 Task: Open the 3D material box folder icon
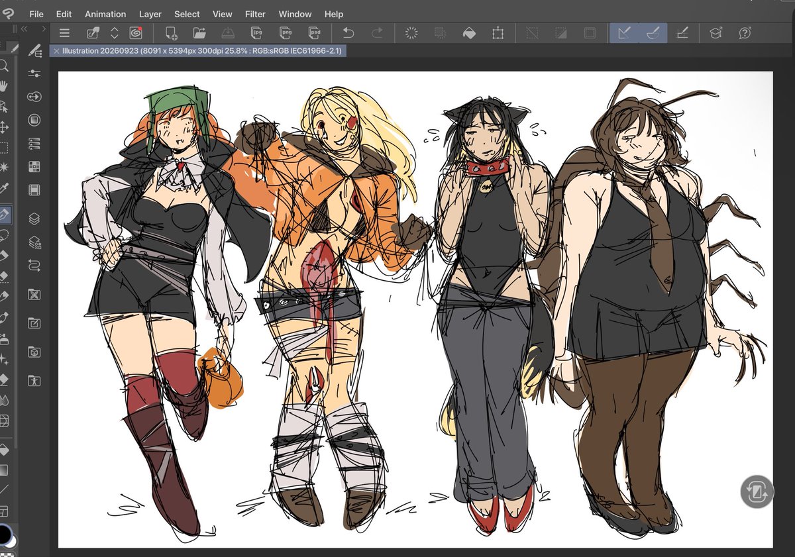34,352
